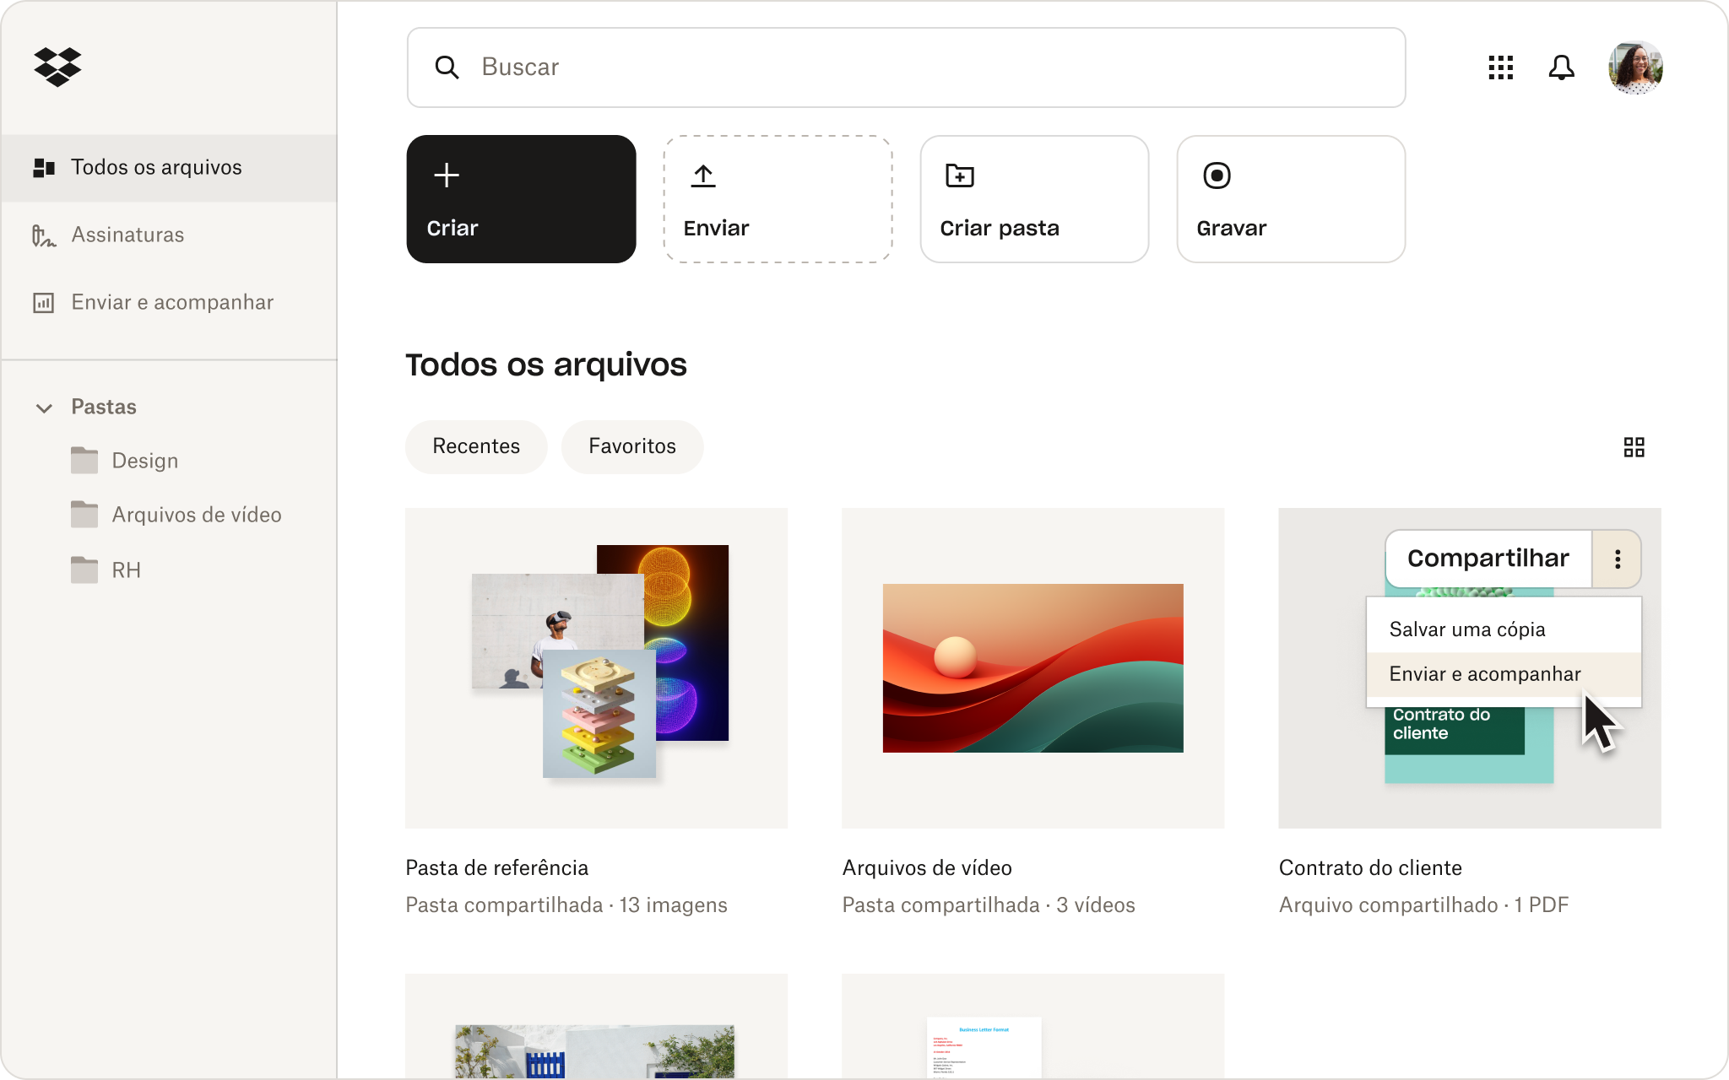
Task: Click the Dropbox logo icon
Action: pos(57,67)
